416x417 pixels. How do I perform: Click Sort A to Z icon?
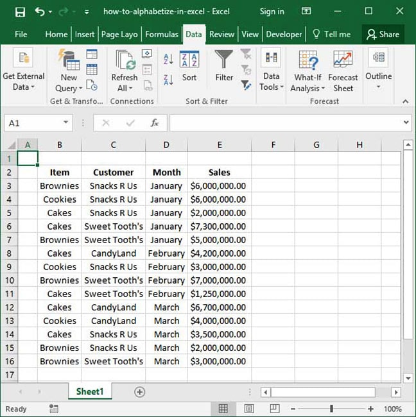pos(168,59)
